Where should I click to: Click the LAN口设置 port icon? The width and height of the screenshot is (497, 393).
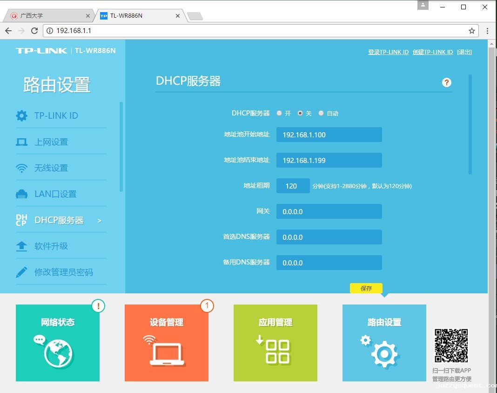[x=21, y=194]
